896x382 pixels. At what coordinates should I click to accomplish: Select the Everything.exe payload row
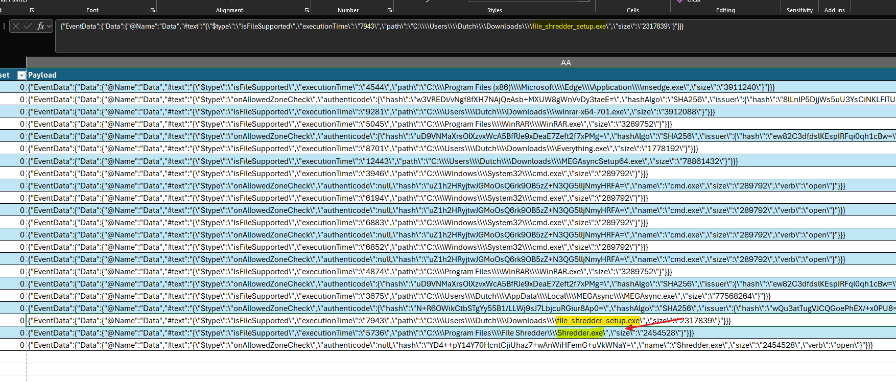pos(461,149)
